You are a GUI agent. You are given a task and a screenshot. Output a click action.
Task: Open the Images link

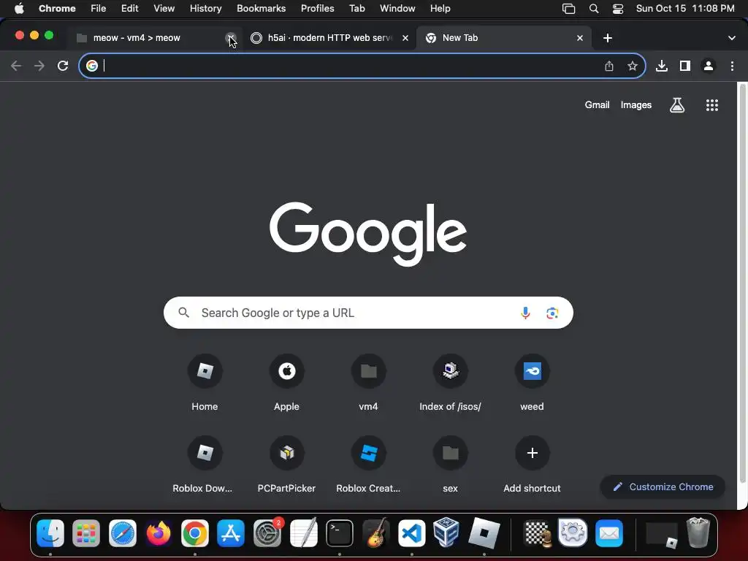pos(636,105)
